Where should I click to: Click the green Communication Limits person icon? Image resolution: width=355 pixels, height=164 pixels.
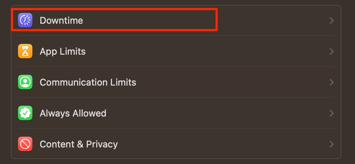point(25,82)
